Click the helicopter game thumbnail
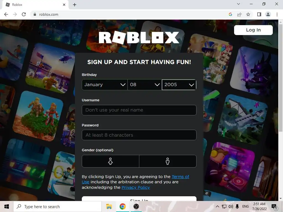 coord(51,68)
